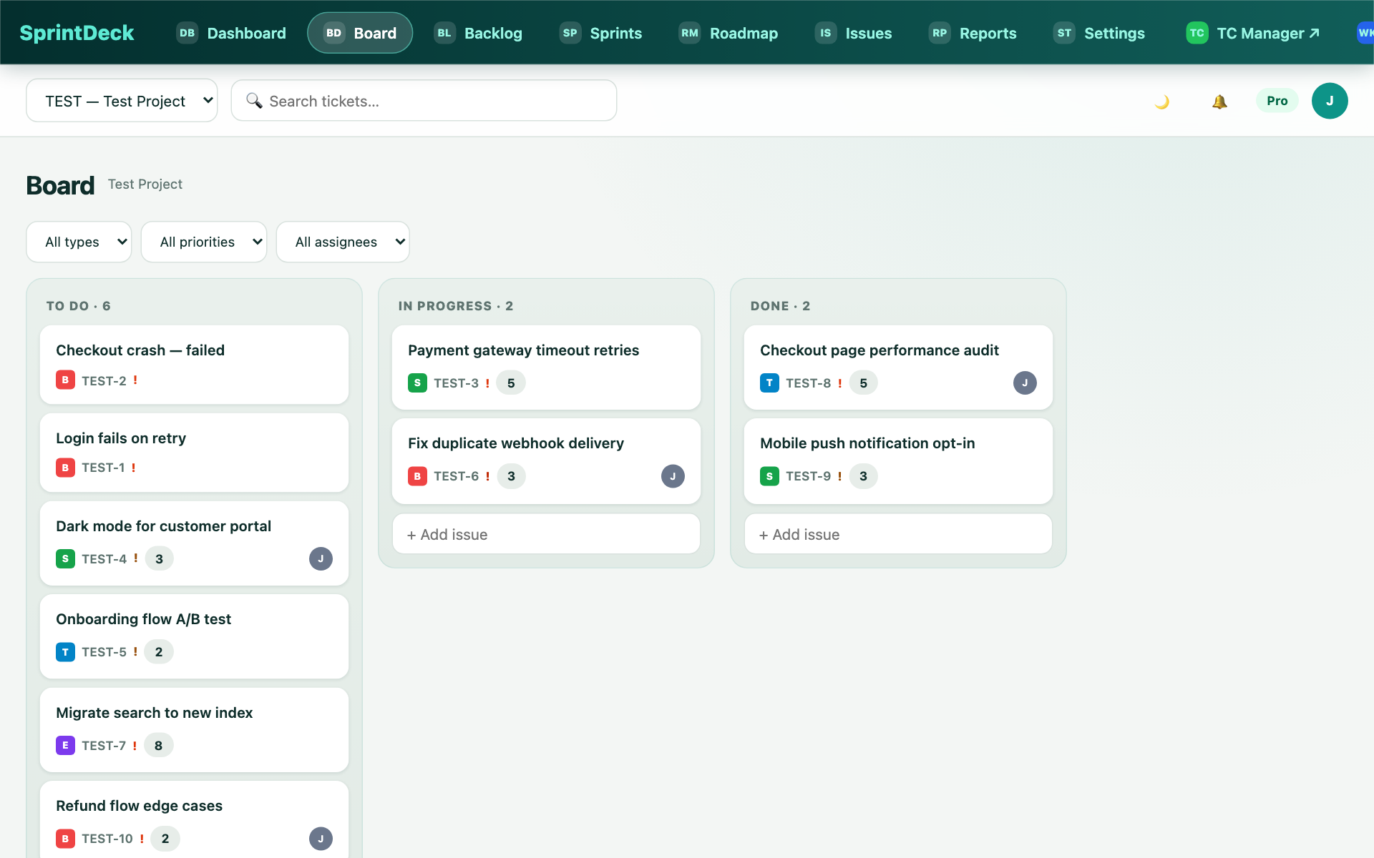Click task type icon on TEST-5
Image resolution: width=1374 pixels, height=858 pixels.
[65, 652]
